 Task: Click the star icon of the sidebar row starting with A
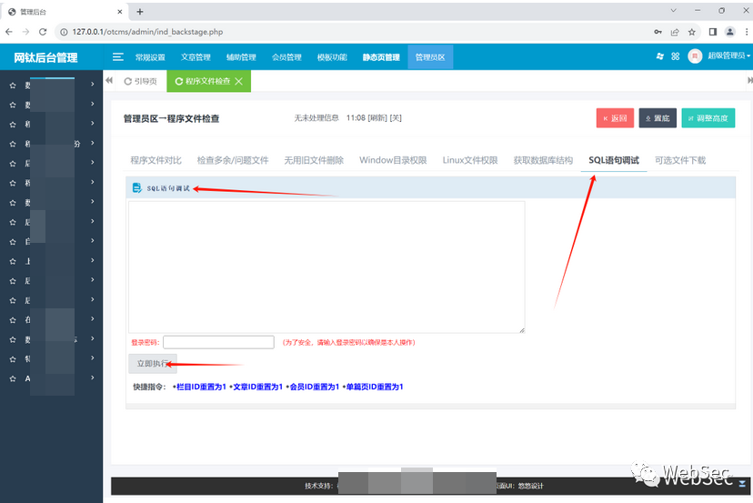click(x=13, y=378)
